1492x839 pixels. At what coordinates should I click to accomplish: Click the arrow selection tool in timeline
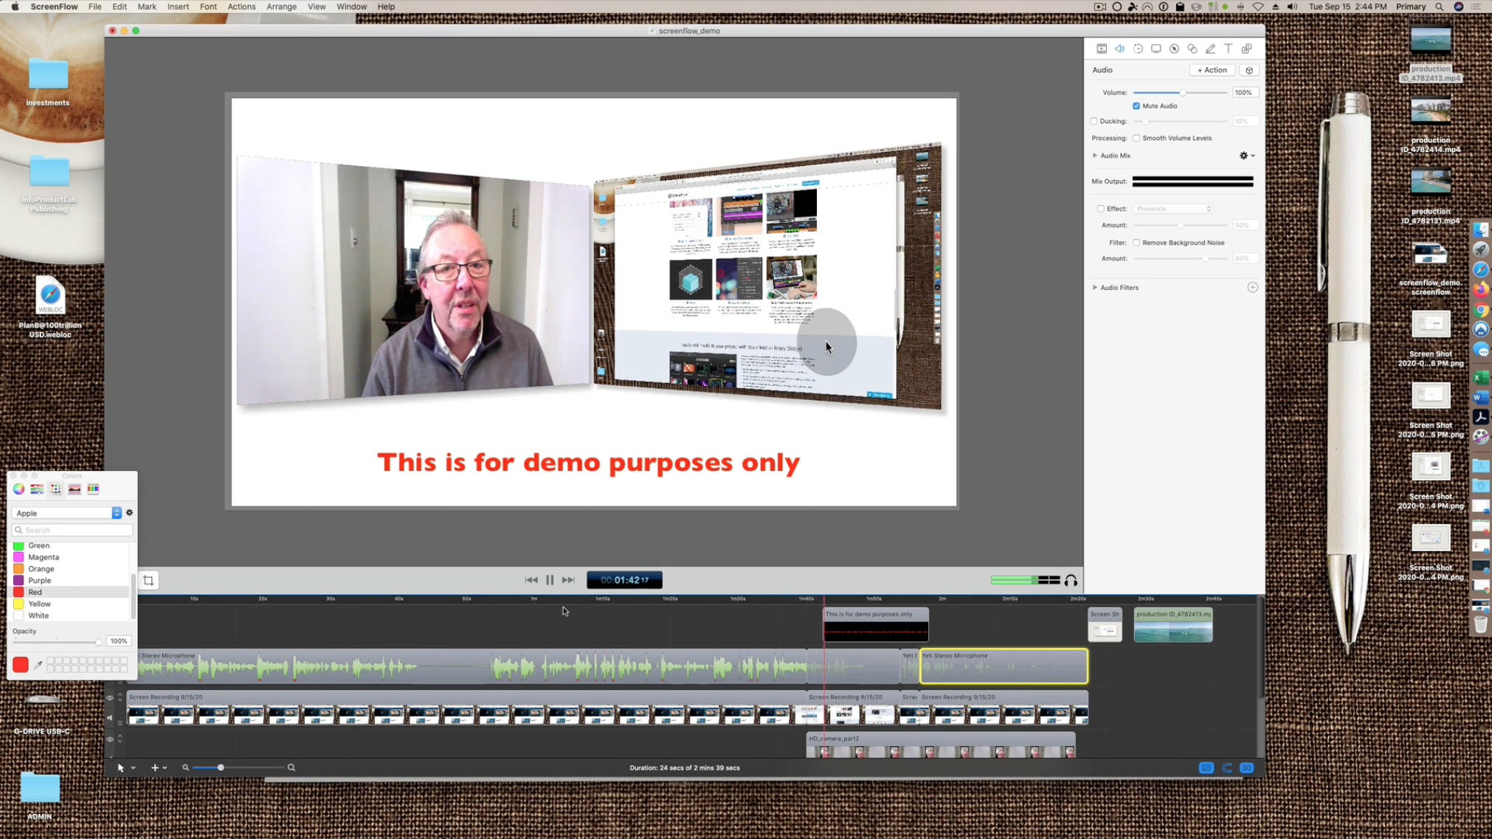pos(120,768)
